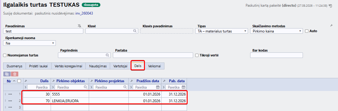
Task: Sort by Pab. data column header
Action: point(177,81)
